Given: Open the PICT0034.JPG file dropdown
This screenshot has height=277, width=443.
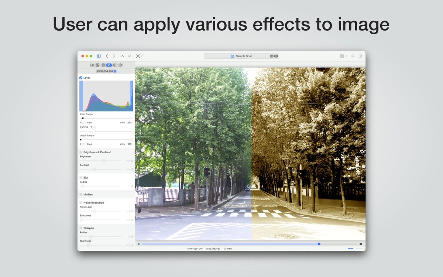Looking at the screenshot, I should pos(106,71).
